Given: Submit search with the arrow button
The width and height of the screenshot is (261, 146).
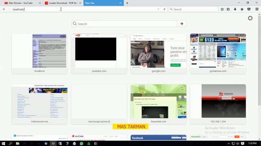Looking at the screenshot, I should pyautogui.click(x=181, y=24).
